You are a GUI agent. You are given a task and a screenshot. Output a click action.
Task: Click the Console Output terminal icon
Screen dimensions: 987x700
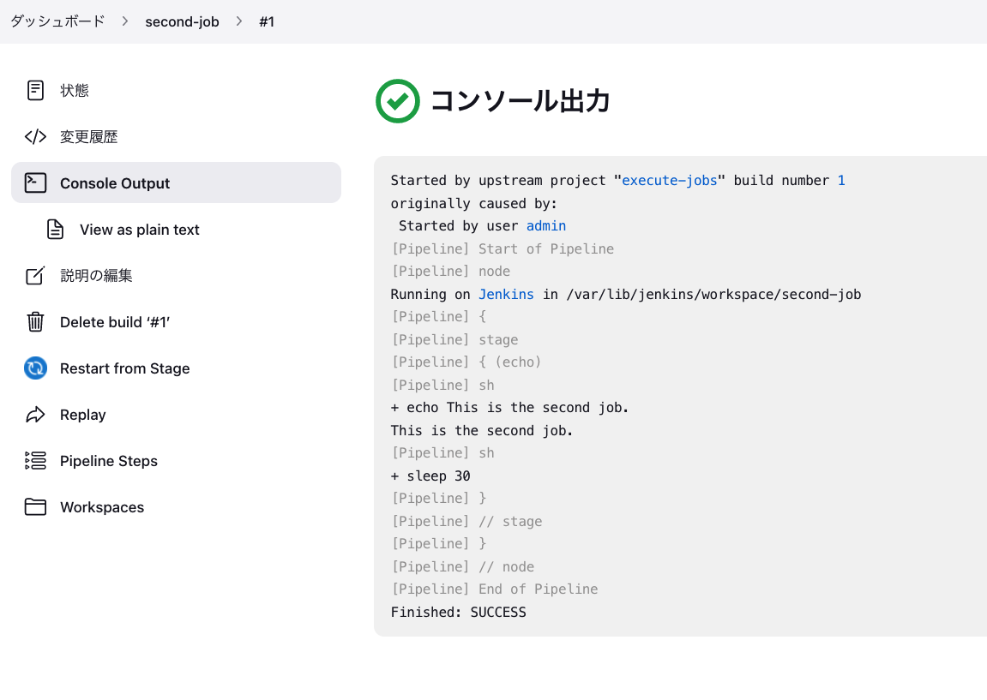(35, 182)
